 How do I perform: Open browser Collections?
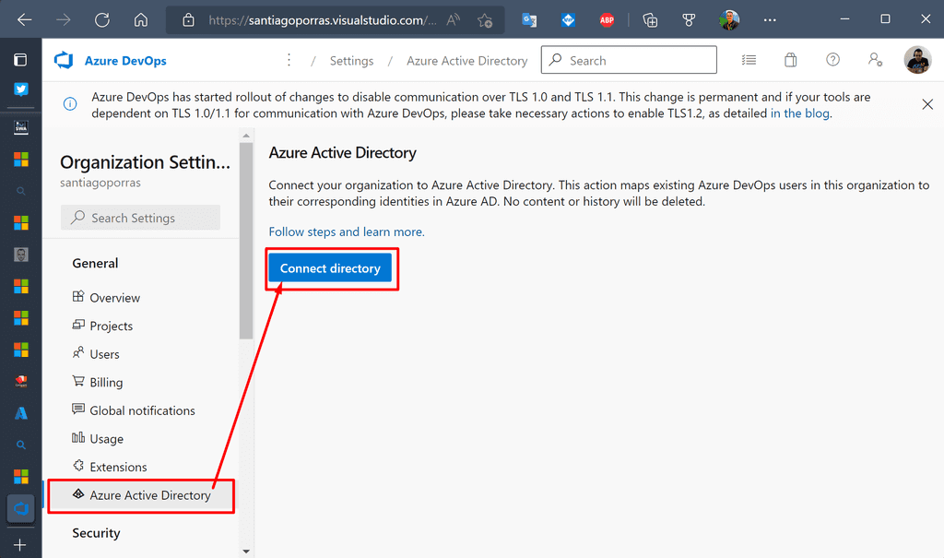(650, 20)
